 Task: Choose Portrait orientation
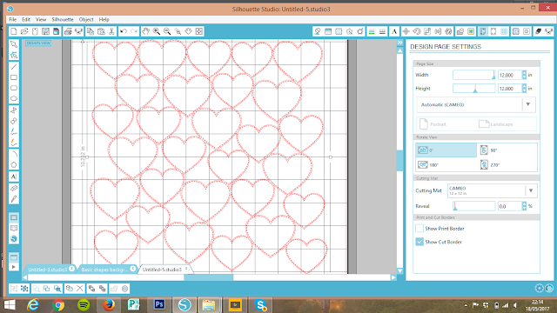[x=433, y=124]
